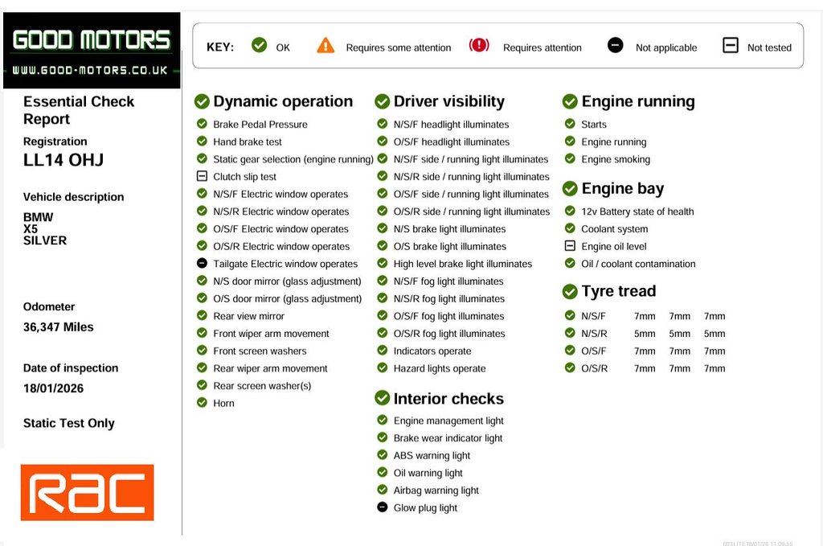823x546 pixels.
Task: Click the check mark next to Brake Pedal Pressure
Action: pyautogui.click(x=202, y=124)
